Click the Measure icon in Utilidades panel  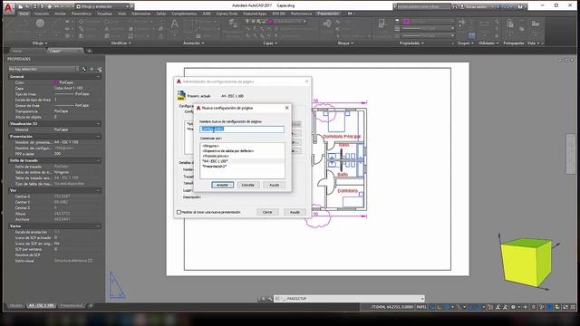pos(484,24)
